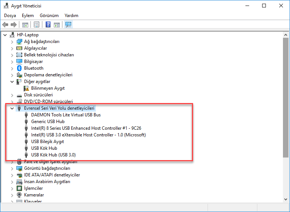This screenshot has height=212, width=290.
Task: Select USB Kök Hub (USB 3.0) device
Action: point(53,155)
